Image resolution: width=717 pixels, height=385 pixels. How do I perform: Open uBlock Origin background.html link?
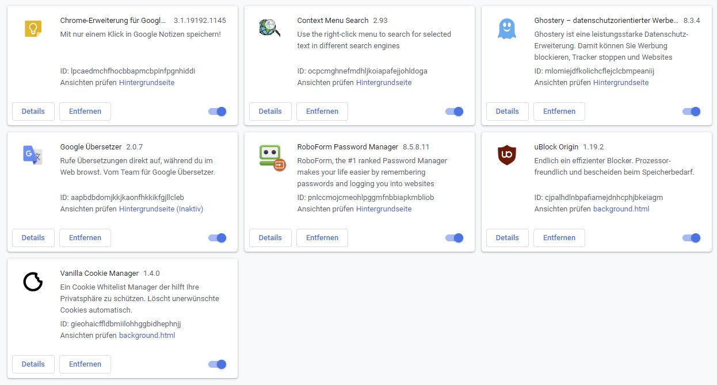click(621, 209)
